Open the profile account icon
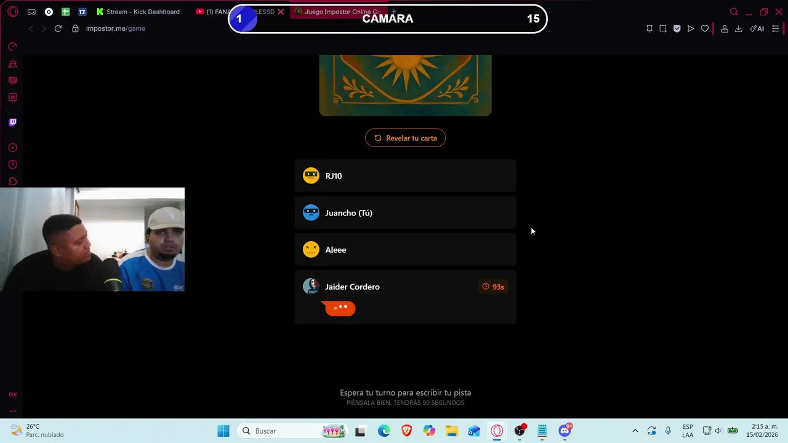This screenshot has width=788, height=443. pos(725,28)
